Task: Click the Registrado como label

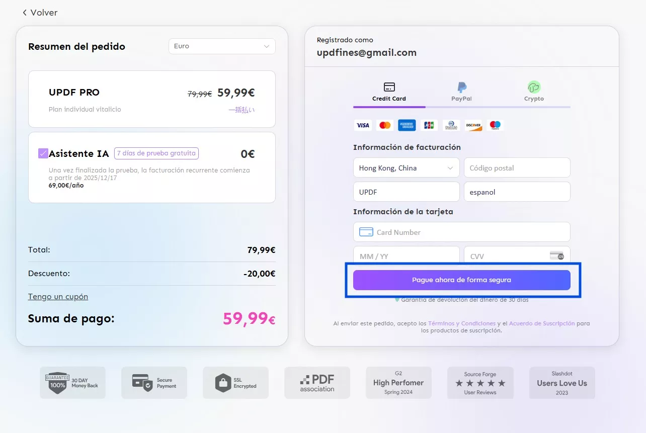Action: (x=345, y=40)
